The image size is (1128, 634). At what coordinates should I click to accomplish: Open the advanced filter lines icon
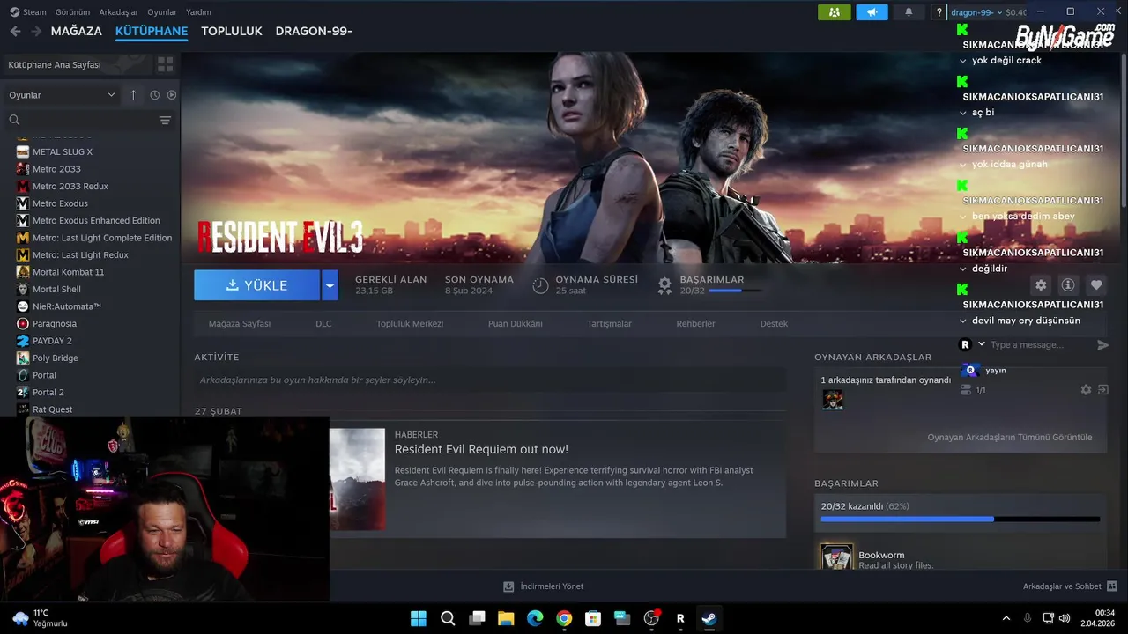tap(165, 121)
